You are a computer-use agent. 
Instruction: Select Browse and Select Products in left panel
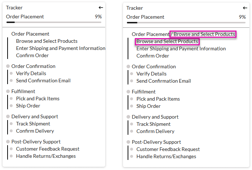(47, 41)
